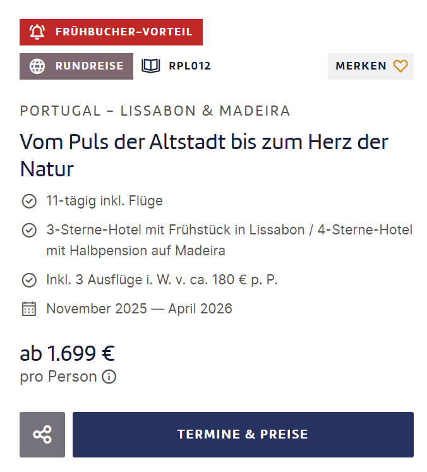427x472 pixels.
Task: Click the checkmark icon next to Inkl. 3 Ausflüge
Action: (x=29, y=280)
